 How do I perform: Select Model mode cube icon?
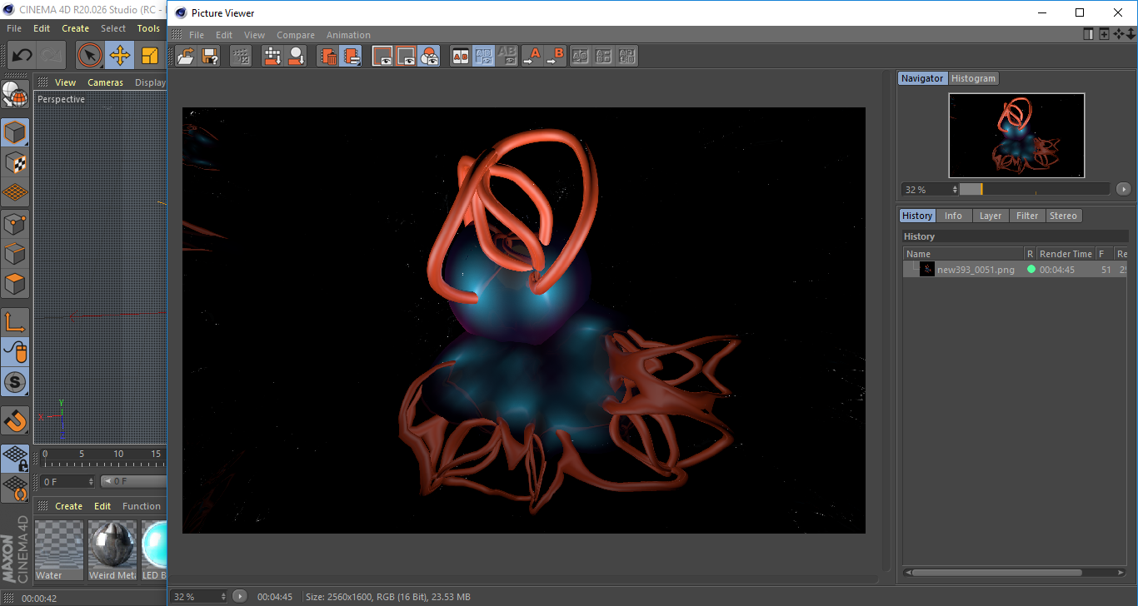click(15, 132)
